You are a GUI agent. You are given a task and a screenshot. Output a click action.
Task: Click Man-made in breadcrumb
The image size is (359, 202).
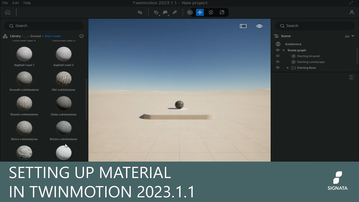click(x=53, y=36)
